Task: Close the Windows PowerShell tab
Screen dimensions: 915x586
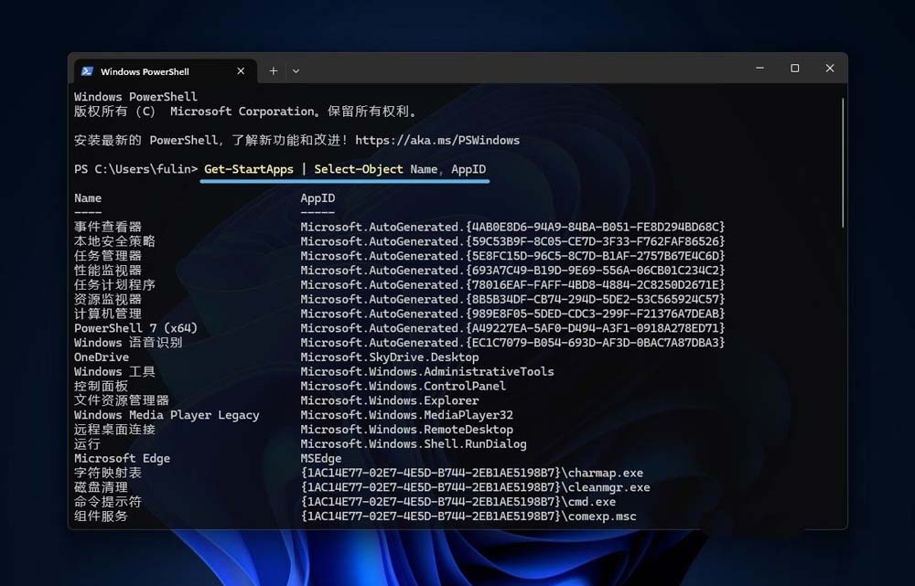Action: tap(242, 70)
